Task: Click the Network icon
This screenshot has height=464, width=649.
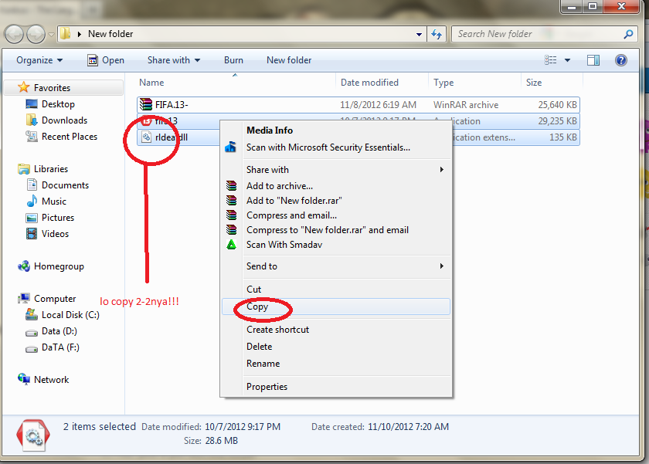Action: (24, 379)
